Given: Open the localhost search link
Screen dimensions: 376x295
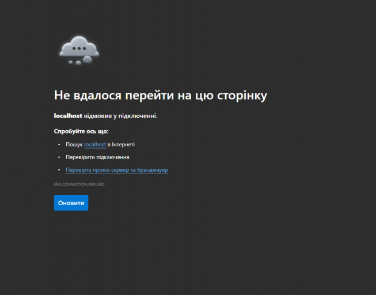Looking at the screenshot, I should pyautogui.click(x=95, y=145).
